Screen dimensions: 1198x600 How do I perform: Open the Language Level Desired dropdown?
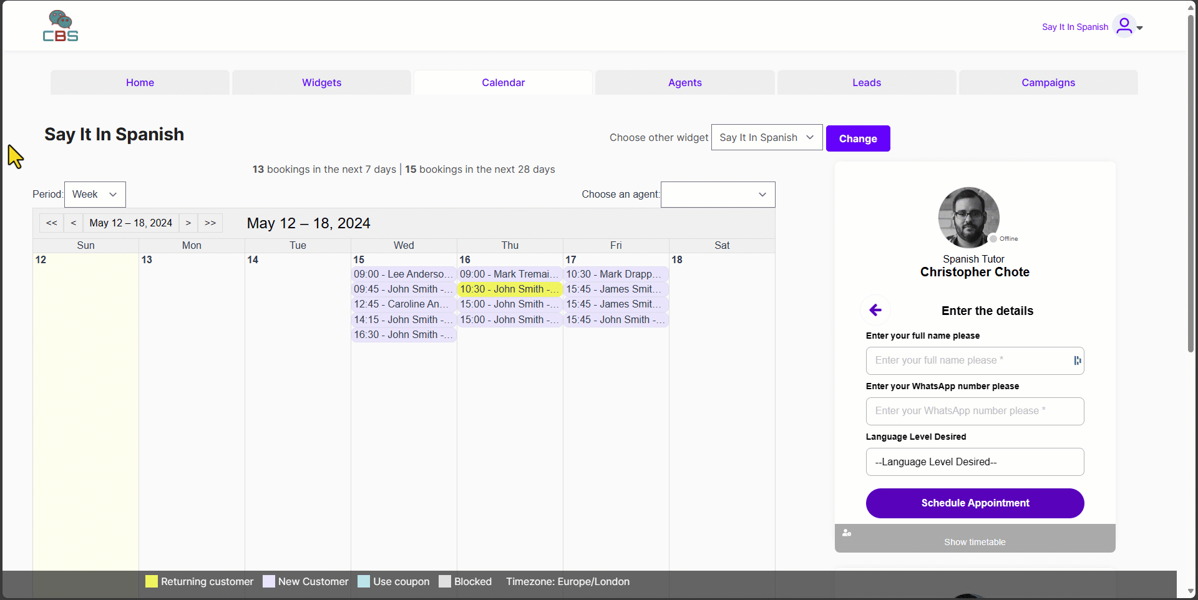[x=975, y=462]
